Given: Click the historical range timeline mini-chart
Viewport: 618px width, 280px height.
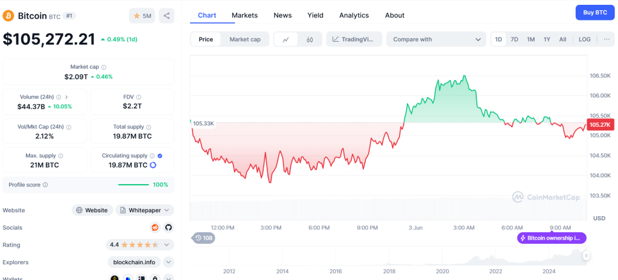Looking at the screenshot, I should (388, 256).
